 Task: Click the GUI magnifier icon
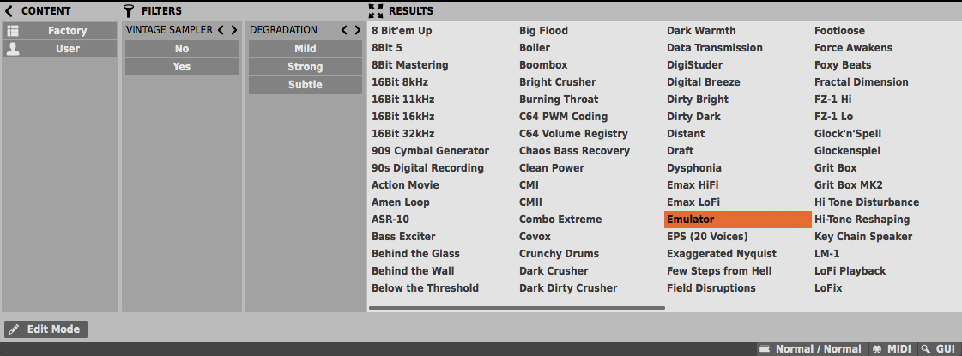[925, 349]
